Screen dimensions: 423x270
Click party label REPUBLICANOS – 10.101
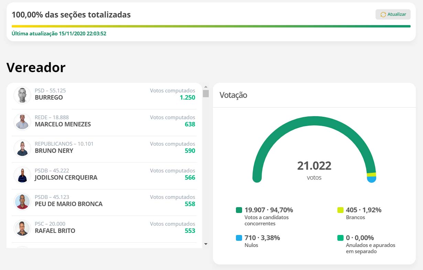[64, 144]
